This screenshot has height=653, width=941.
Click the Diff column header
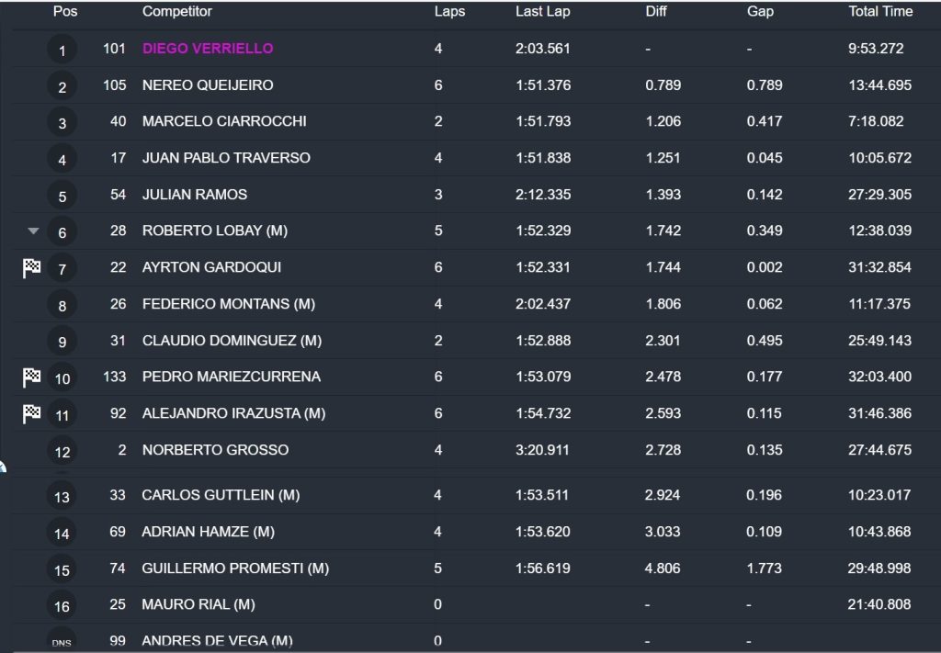(656, 11)
